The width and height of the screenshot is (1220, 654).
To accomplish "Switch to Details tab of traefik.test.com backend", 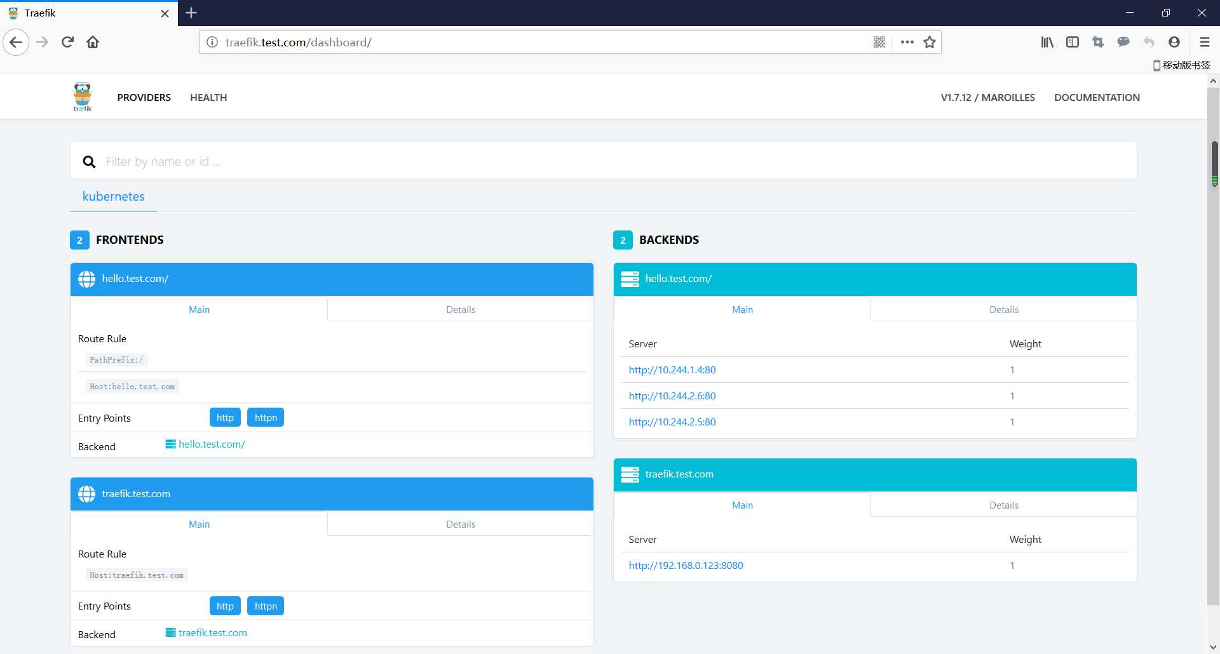I will [1004, 505].
